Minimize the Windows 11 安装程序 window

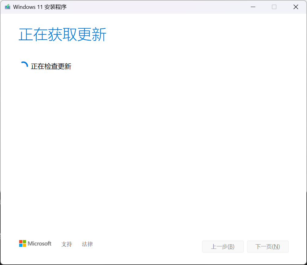click(x=253, y=7)
